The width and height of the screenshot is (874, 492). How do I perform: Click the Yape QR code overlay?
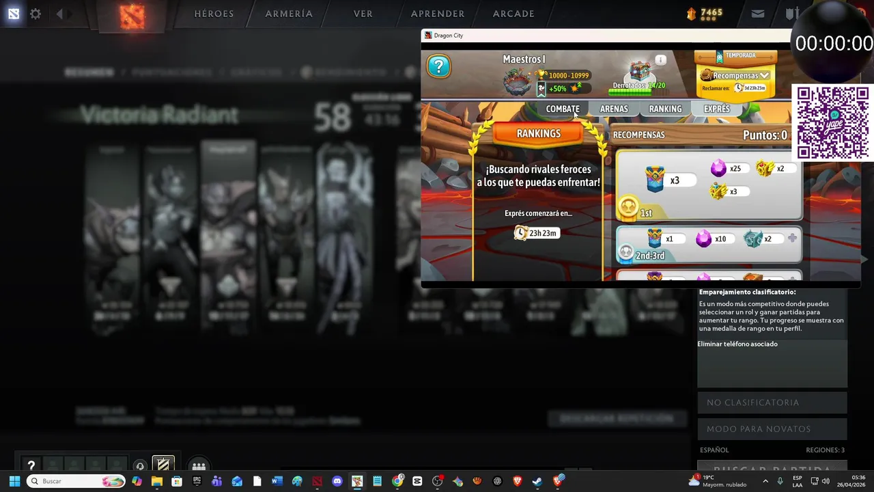click(832, 123)
